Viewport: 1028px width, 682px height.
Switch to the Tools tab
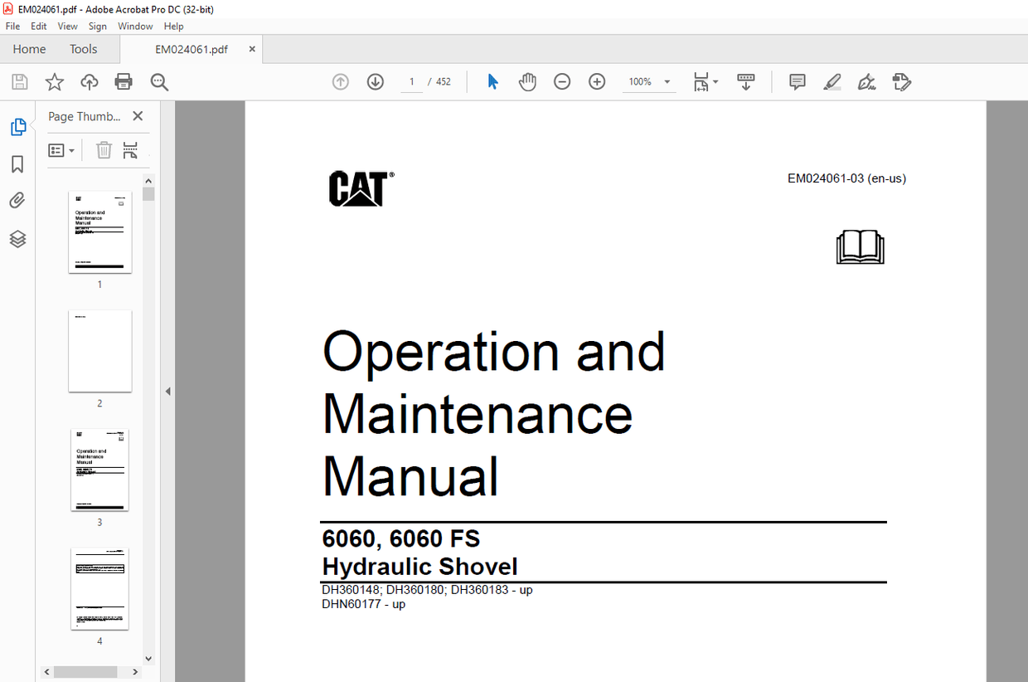pos(83,49)
